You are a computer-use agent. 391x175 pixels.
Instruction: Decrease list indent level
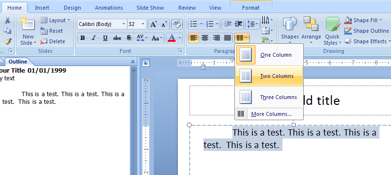[x=228, y=24]
